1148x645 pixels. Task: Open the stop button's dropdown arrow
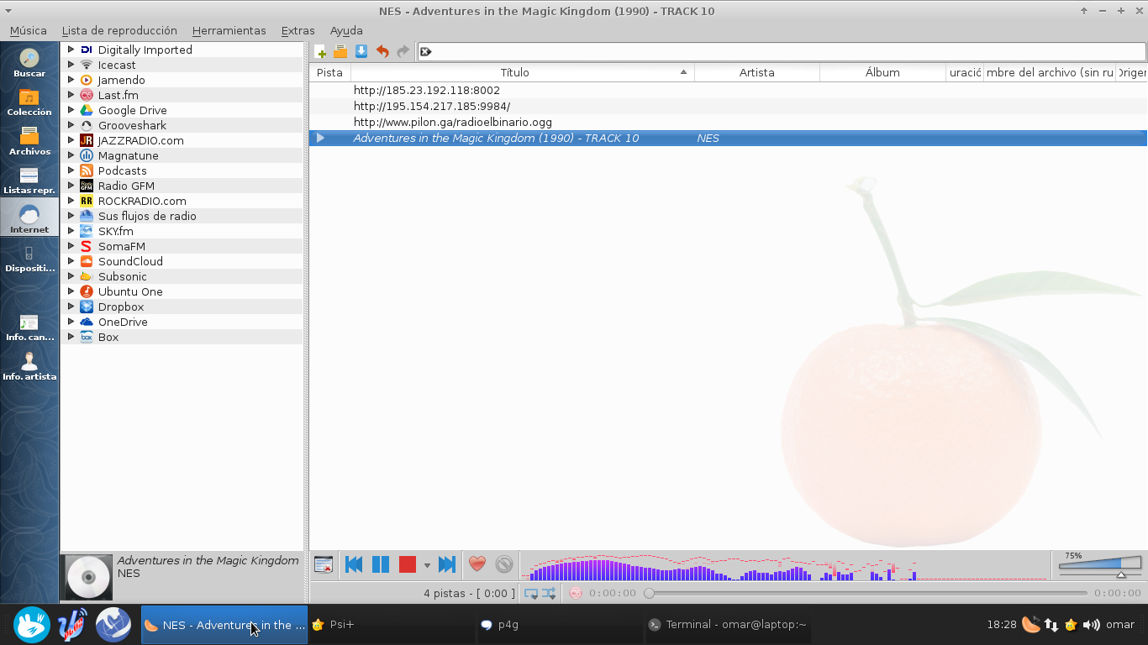[x=427, y=565]
